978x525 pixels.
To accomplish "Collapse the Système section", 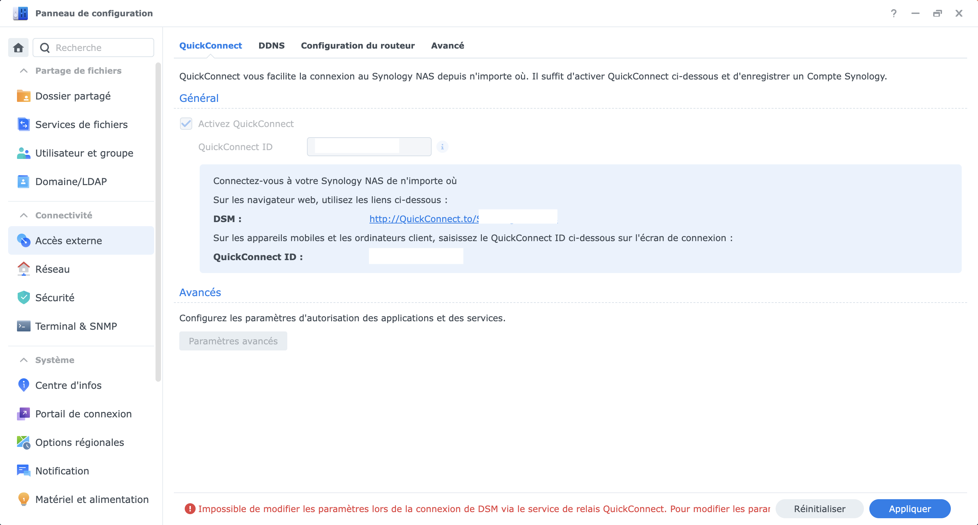I will click(x=23, y=360).
